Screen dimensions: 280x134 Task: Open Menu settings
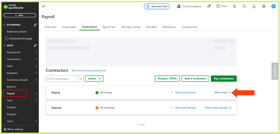13,129
